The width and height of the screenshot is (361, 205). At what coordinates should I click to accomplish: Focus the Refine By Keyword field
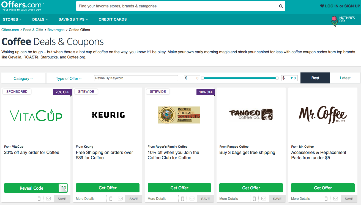(x=136, y=78)
